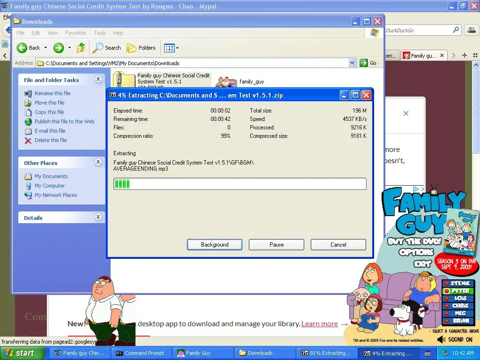The height and width of the screenshot is (360, 480).
Task: Click the Downloads address path field
Action: pyautogui.click(x=196, y=63)
